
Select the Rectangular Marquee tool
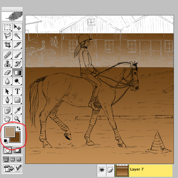tap(8, 27)
